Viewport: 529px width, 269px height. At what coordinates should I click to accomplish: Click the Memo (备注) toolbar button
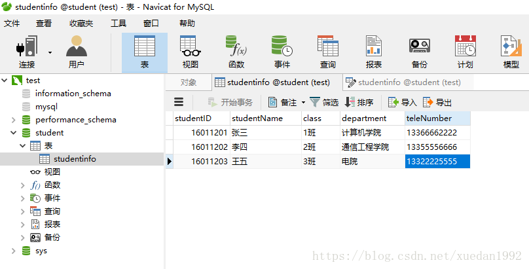pyautogui.click(x=282, y=102)
